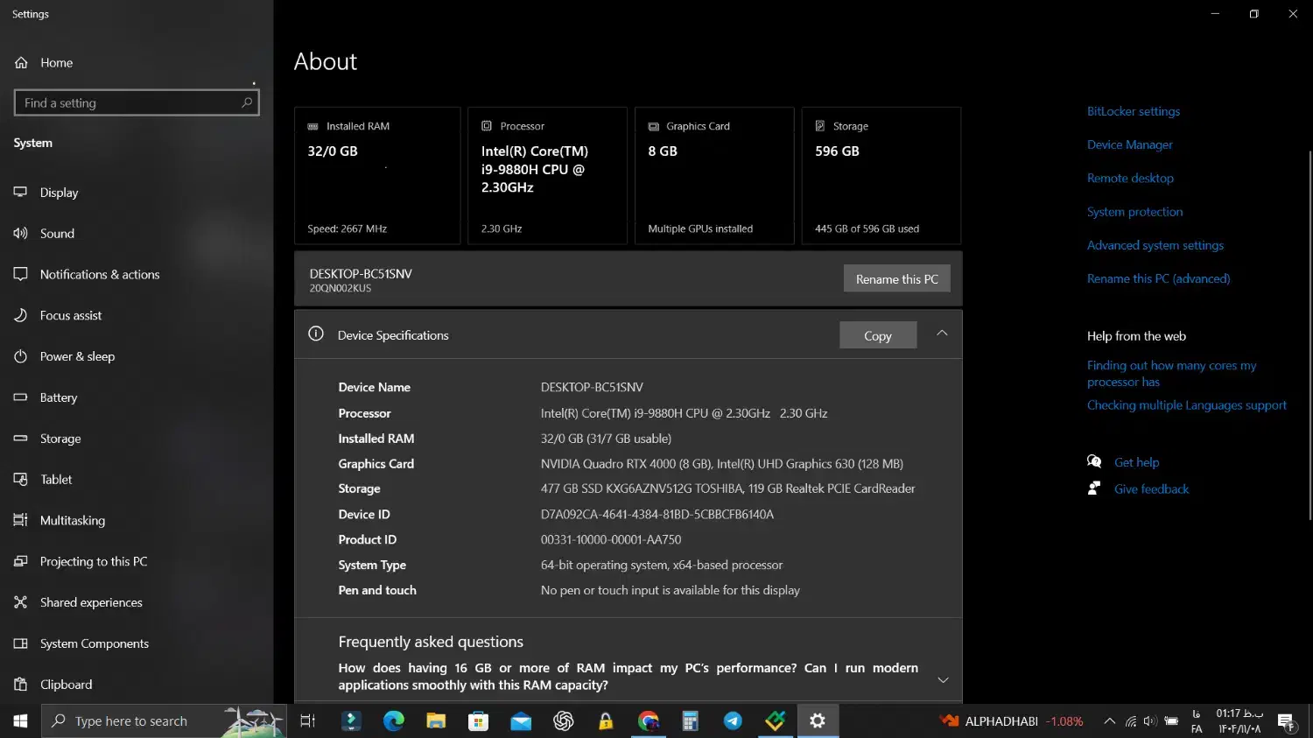This screenshot has height=738, width=1313.
Task: Open ChatGPT from the taskbar
Action: click(563, 720)
